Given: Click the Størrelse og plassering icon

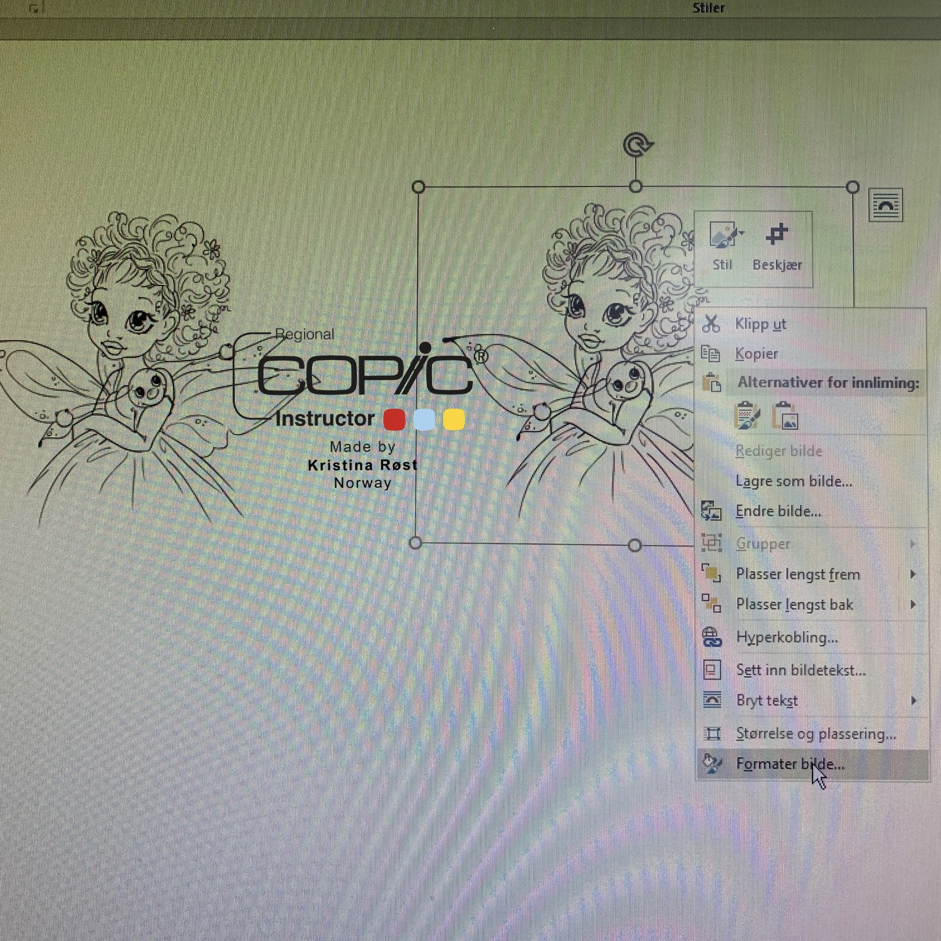Looking at the screenshot, I should pos(712,733).
